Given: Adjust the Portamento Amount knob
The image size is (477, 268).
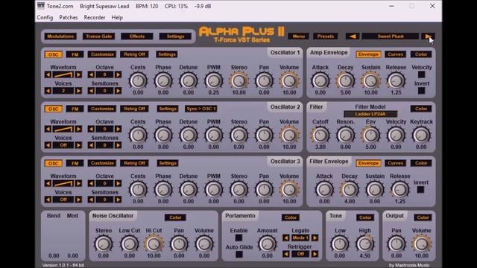Looking at the screenshot, I should pyautogui.click(x=267, y=244).
